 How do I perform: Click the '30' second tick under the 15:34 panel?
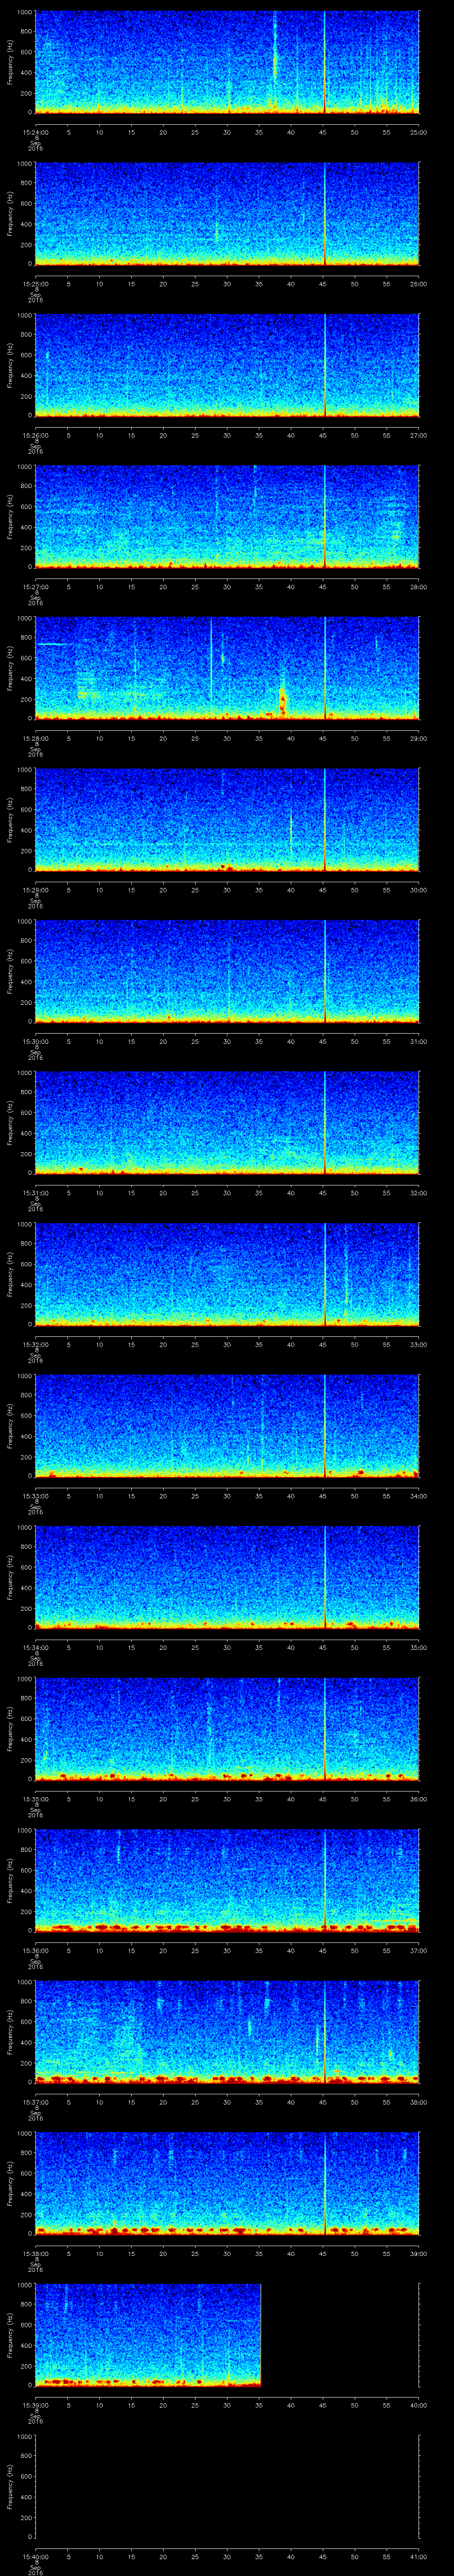click(227, 1647)
